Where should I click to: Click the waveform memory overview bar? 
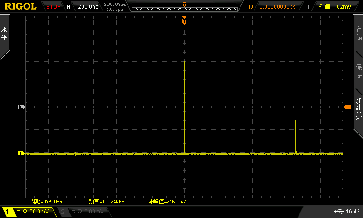(185, 9)
